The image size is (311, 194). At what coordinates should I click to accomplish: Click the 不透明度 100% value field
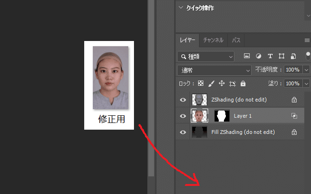click(293, 70)
